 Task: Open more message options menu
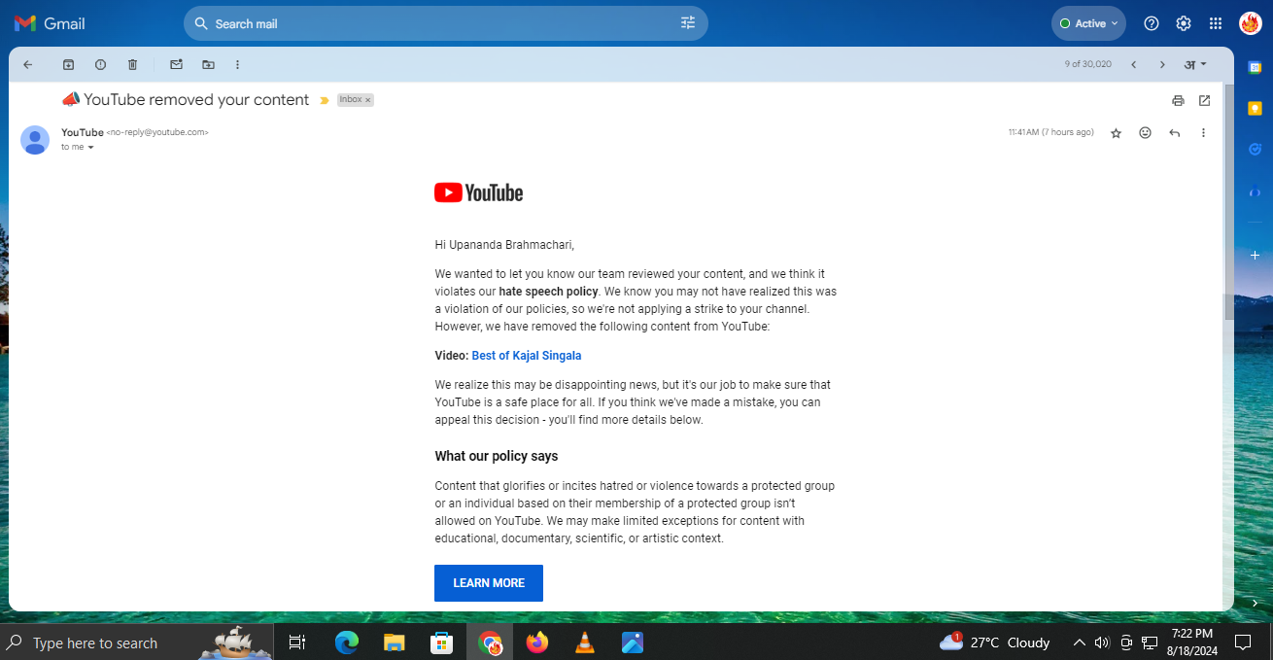[x=1203, y=132]
